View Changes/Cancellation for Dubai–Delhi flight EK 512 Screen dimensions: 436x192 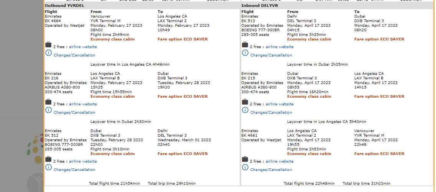(74, 170)
